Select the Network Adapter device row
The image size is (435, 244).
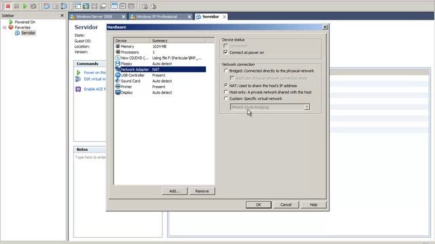pos(160,69)
